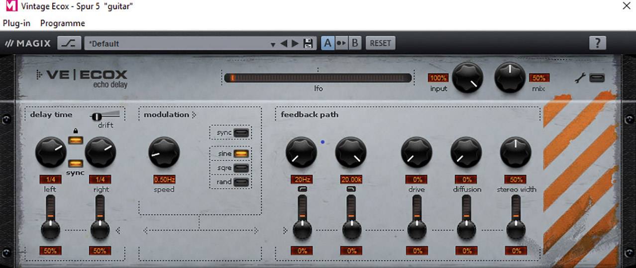Click the stereo width 50% value
Image resolution: width=636 pixels, height=268 pixels.
click(516, 179)
